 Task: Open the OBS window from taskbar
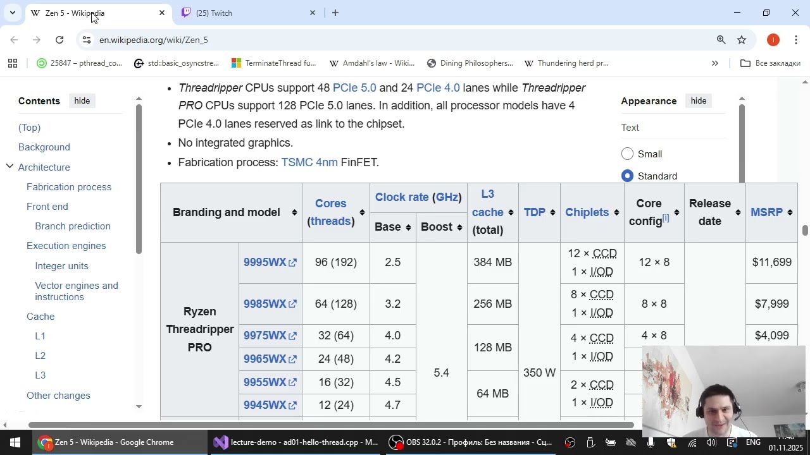pos(469,442)
